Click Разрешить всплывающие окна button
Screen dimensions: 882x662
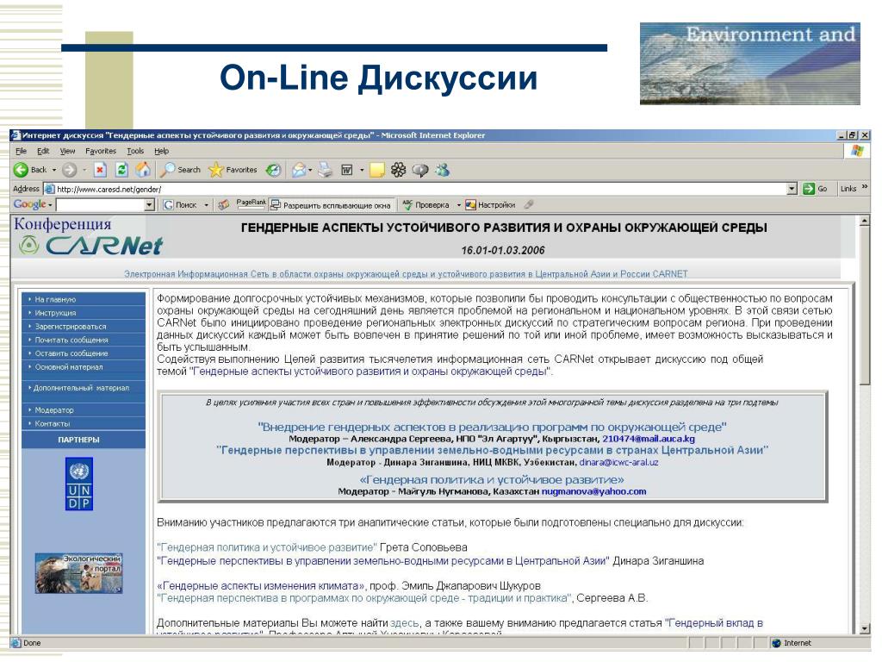click(x=331, y=205)
